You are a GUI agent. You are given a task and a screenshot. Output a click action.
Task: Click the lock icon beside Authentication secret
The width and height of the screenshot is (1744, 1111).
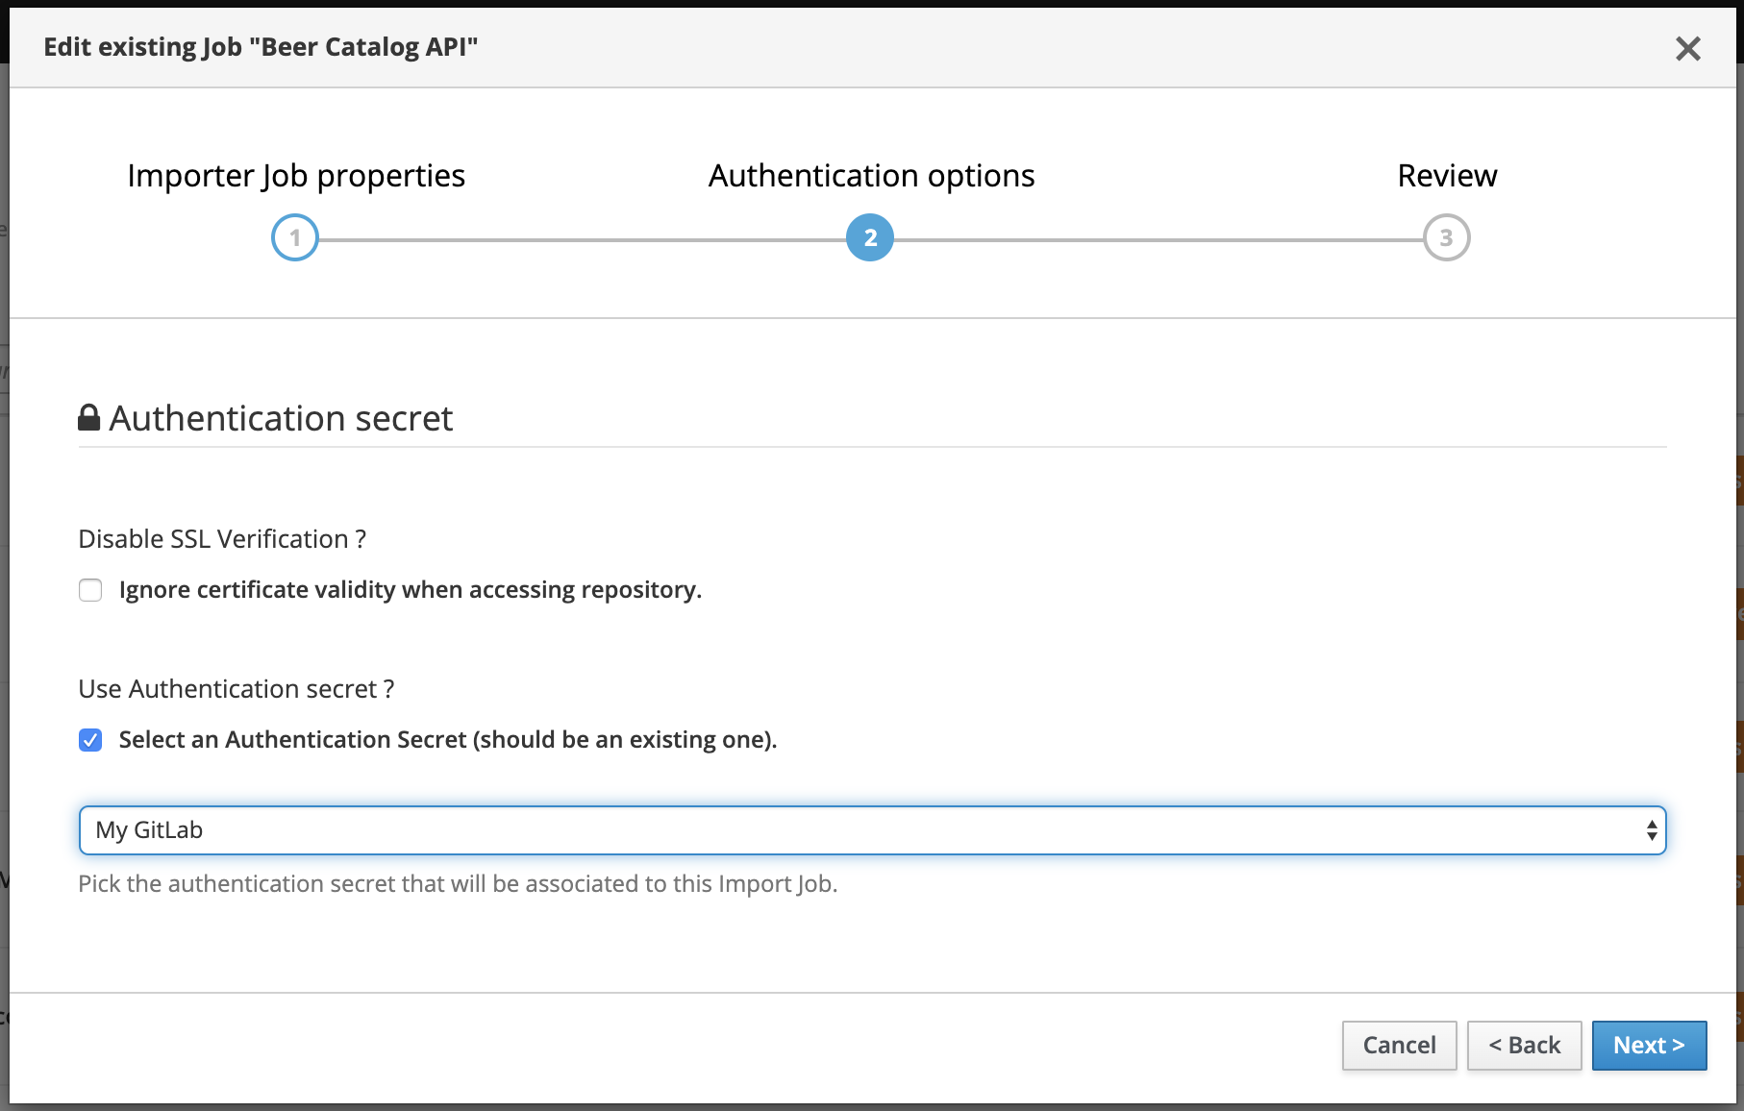tap(89, 418)
